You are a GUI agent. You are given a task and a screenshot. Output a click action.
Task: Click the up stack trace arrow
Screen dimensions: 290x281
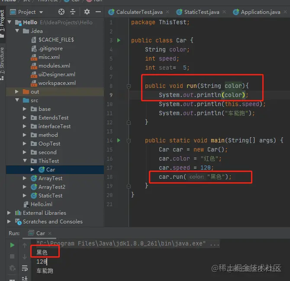25,245
